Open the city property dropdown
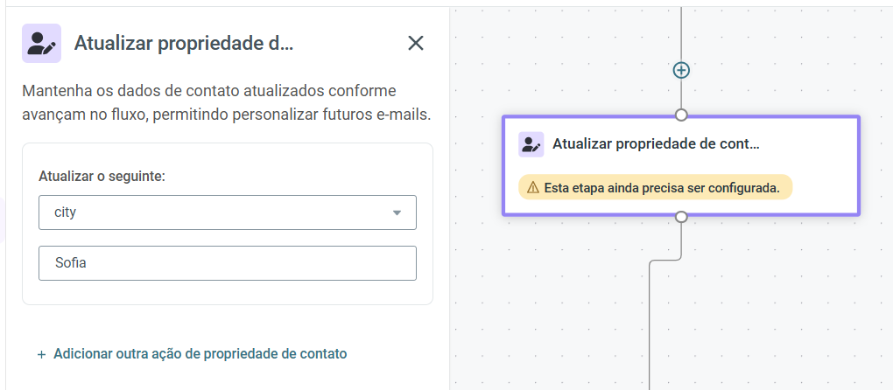893x390 pixels. click(x=228, y=212)
